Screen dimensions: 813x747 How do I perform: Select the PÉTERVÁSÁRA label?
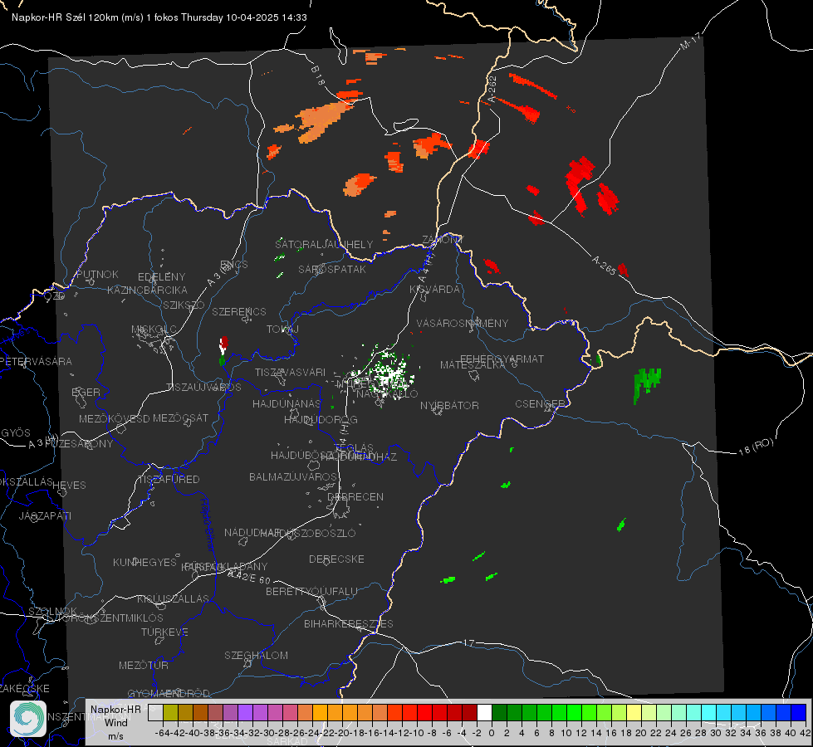[x=37, y=361]
